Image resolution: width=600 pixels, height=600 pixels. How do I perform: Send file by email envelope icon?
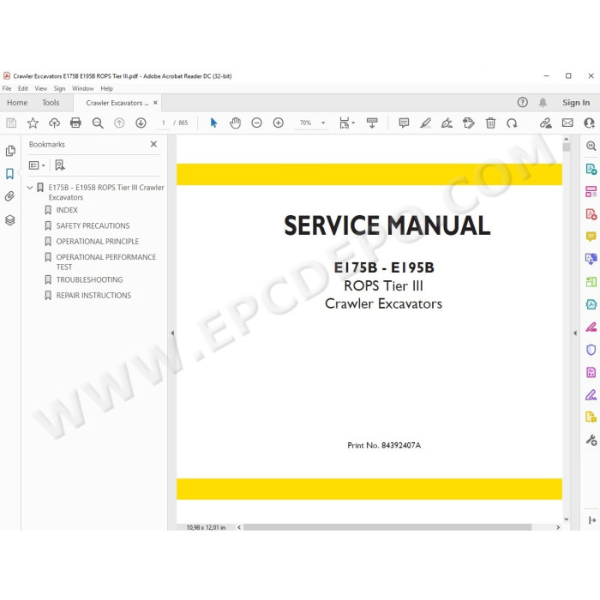[x=567, y=123]
